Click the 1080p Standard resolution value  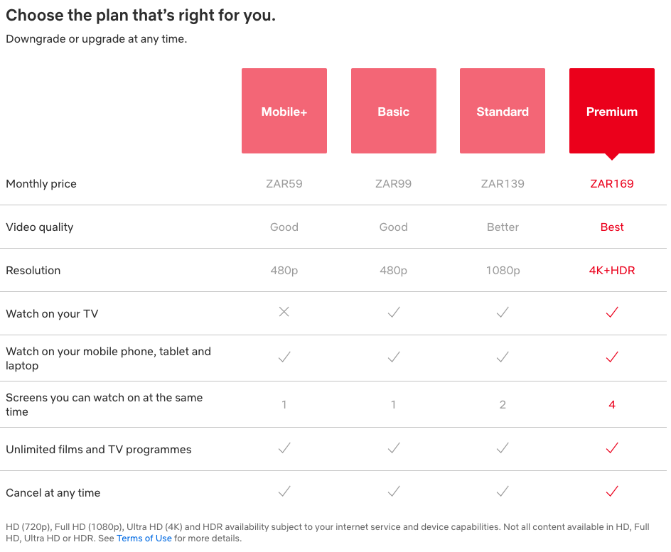coord(503,270)
